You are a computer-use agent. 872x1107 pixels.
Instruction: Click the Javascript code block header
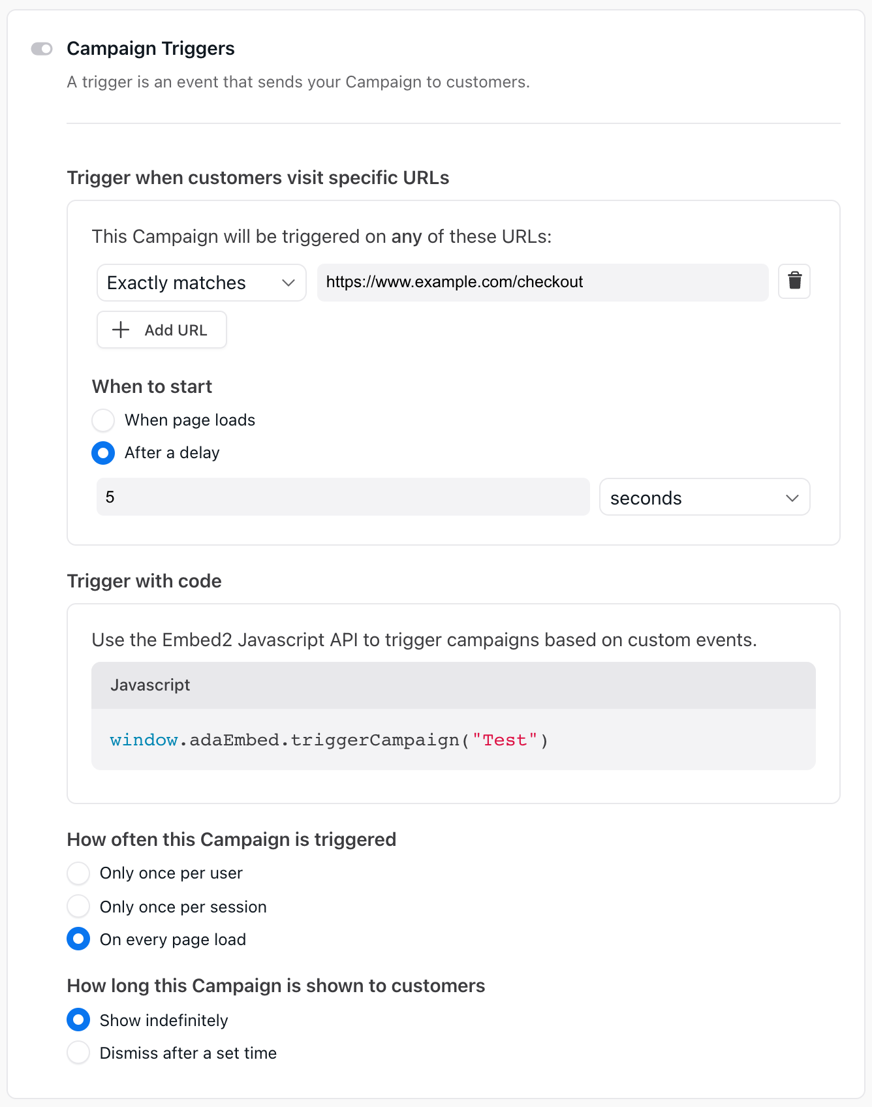point(453,685)
